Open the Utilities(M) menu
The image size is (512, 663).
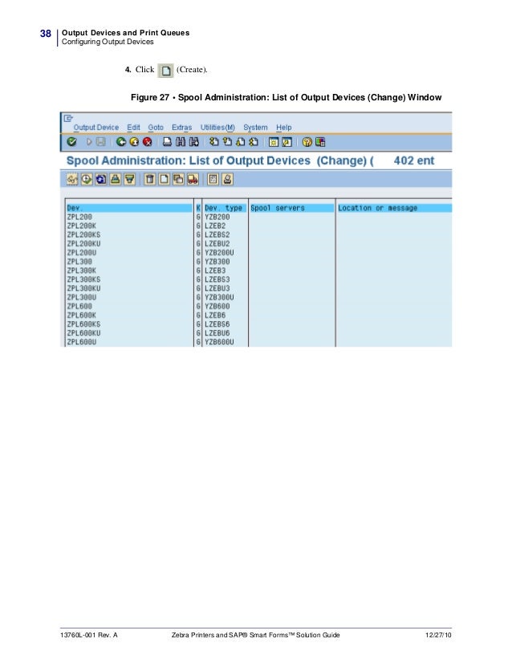(x=217, y=128)
